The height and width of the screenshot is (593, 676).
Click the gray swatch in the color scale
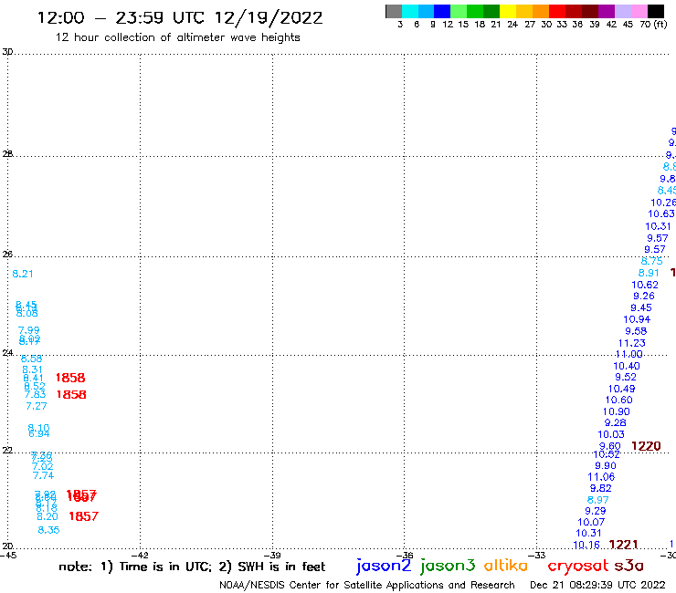click(394, 11)
